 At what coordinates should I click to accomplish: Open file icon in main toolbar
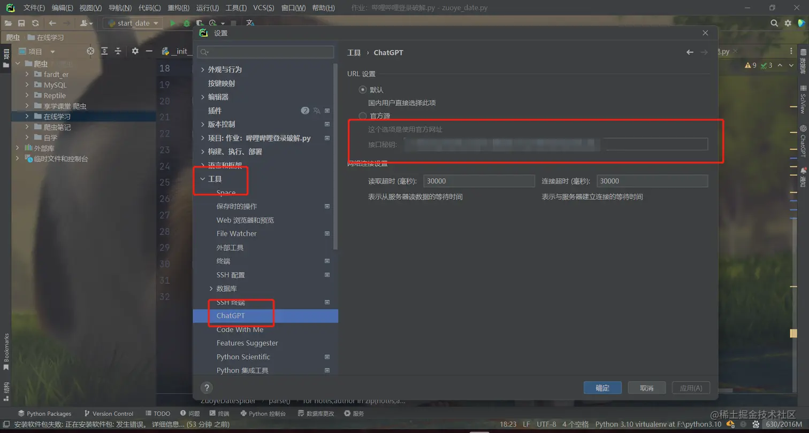click(x=8, y=23)
